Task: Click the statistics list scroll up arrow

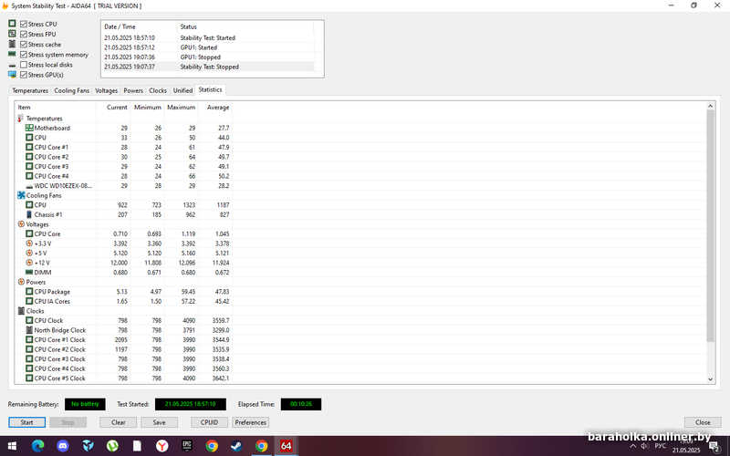Action: point(711,106)
